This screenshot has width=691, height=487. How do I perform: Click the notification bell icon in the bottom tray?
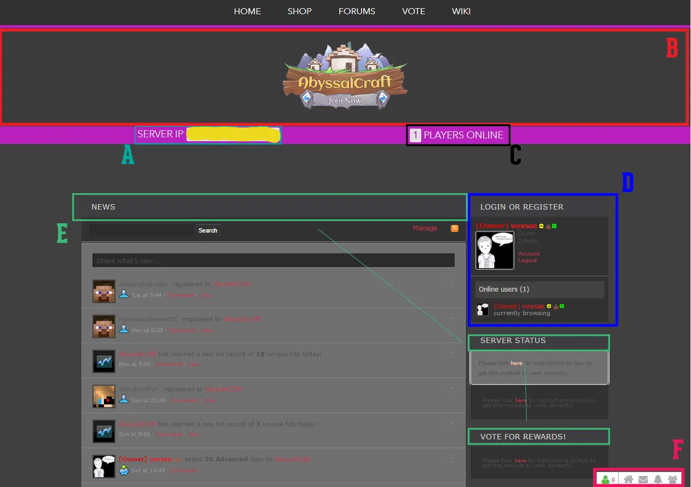658,479
